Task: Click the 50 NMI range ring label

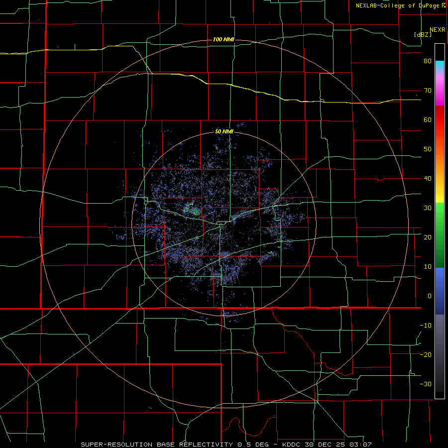Action: [x=224, y=132]
